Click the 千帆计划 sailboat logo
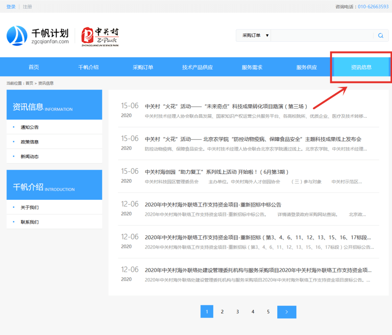 coord(37,36)
